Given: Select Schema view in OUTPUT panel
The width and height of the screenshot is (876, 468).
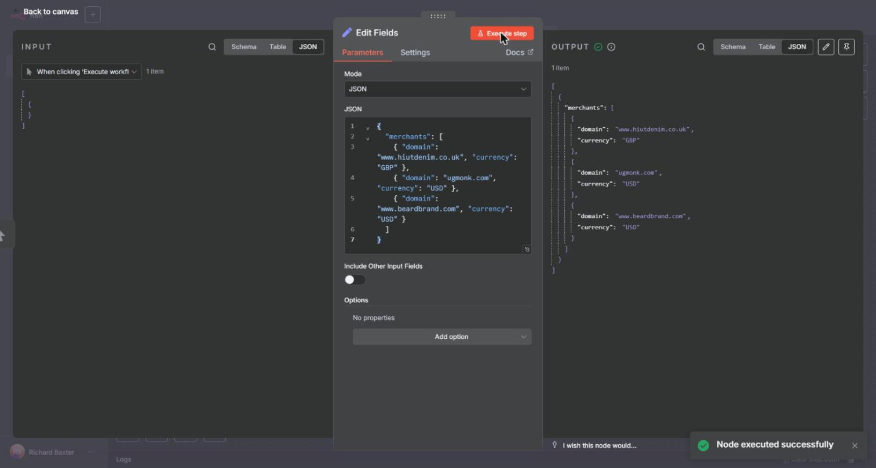Looking at the screenshot, I should pos(733,47).
